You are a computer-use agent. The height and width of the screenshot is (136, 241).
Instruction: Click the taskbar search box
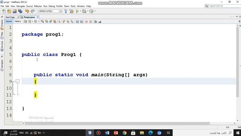coord(203,133)
